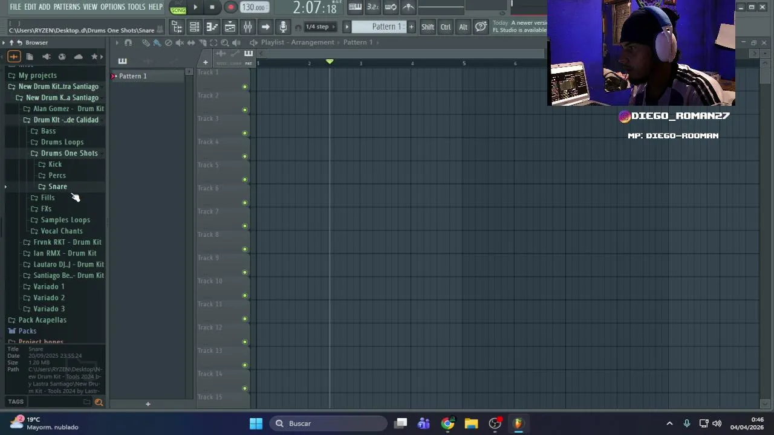
Task: Toggle the 3.2.1 countdown before recording
Action: 373,7
